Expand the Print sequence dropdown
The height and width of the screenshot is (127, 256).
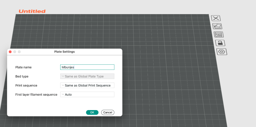[87, 85]
